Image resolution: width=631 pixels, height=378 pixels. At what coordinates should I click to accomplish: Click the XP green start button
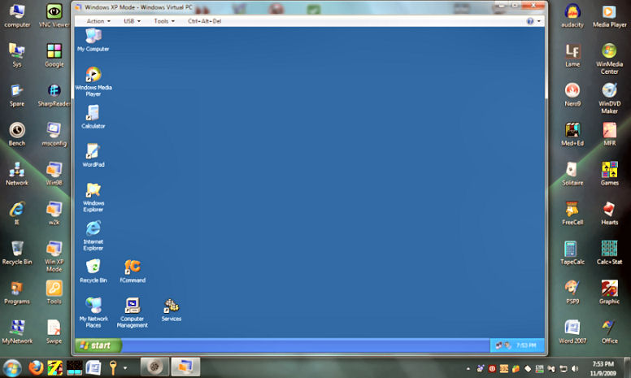(96, 345)
